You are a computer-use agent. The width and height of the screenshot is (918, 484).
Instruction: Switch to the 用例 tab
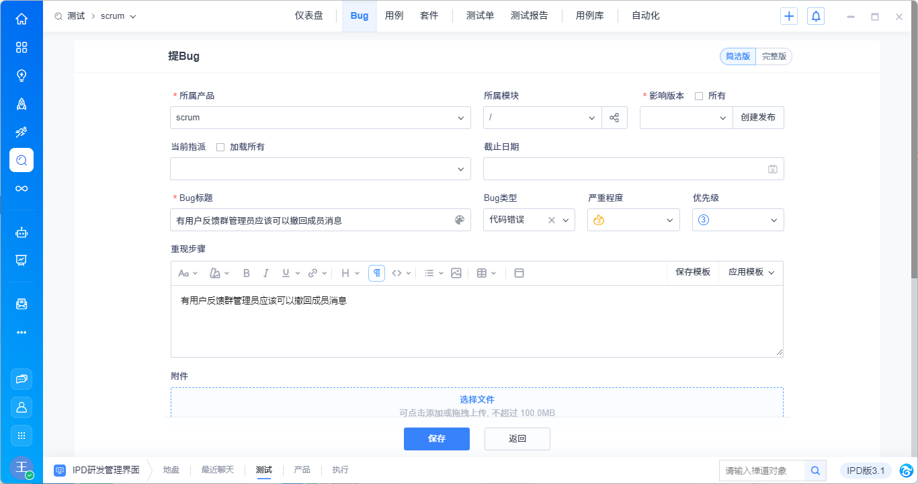click(394, 15)
